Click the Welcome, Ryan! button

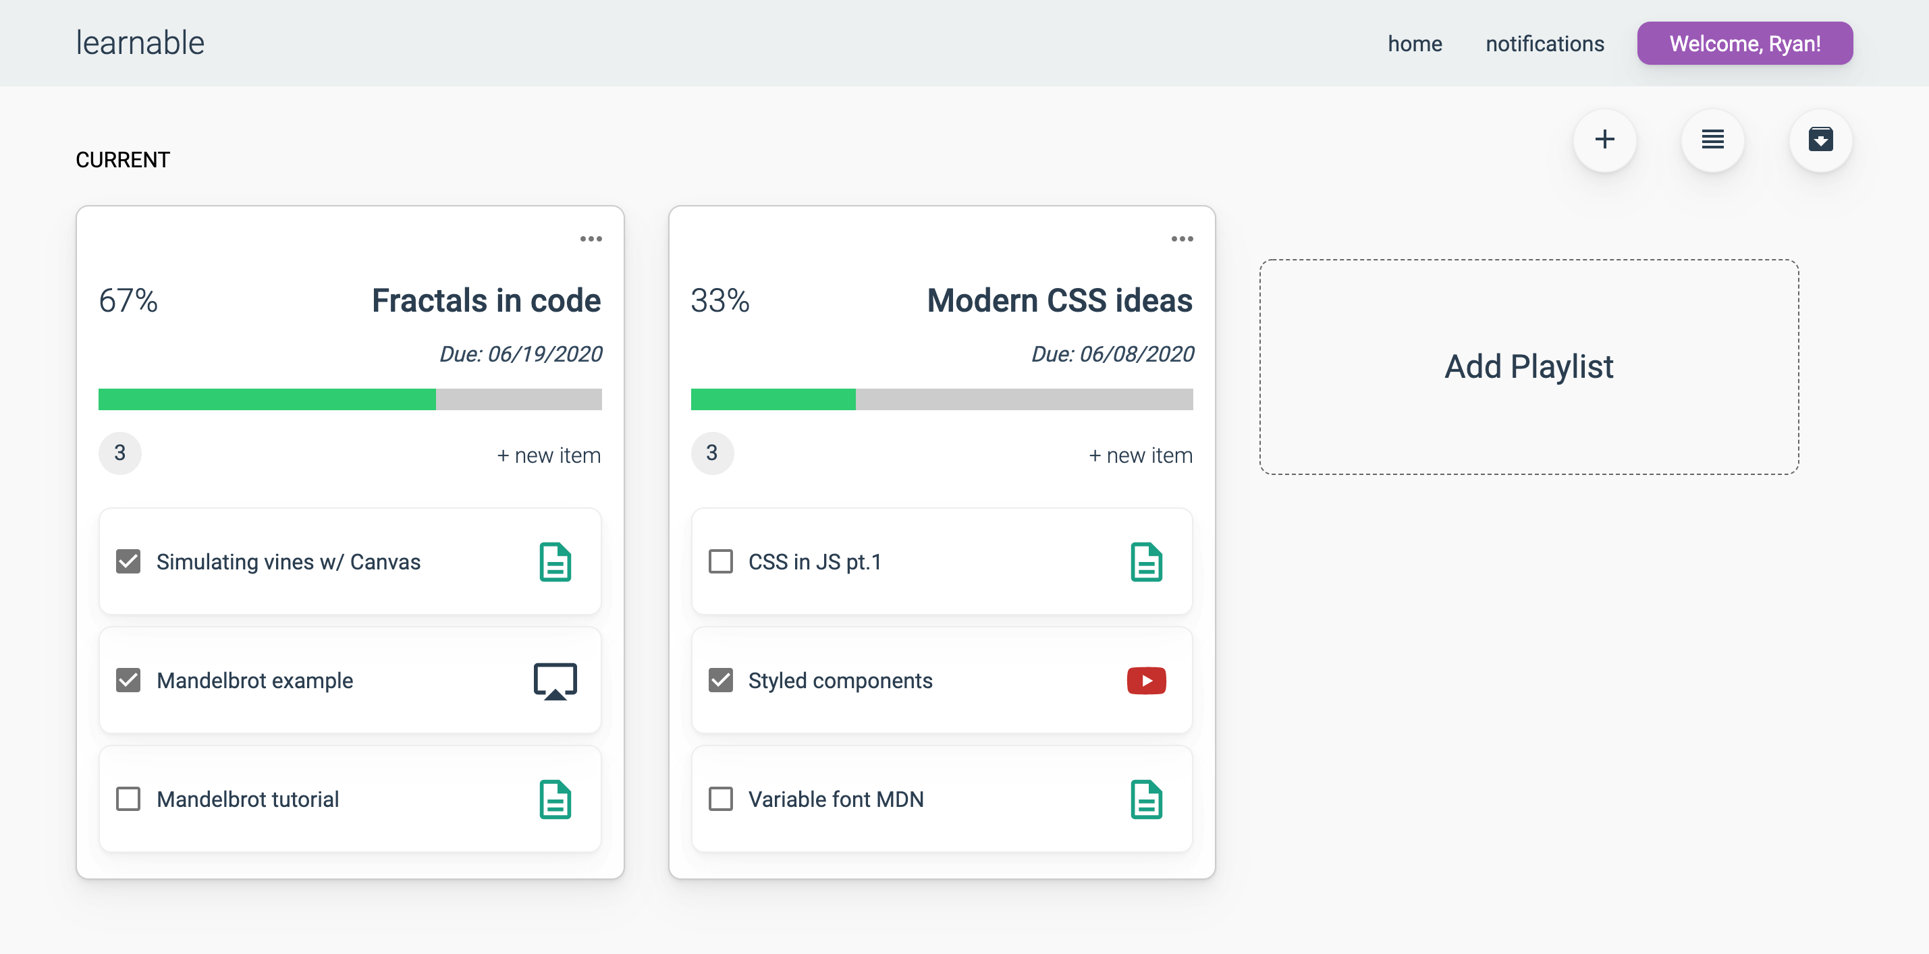[1744, 43]
